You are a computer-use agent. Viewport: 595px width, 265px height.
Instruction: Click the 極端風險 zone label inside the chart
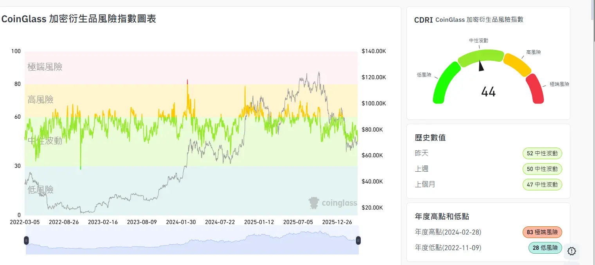coord(45,67)
